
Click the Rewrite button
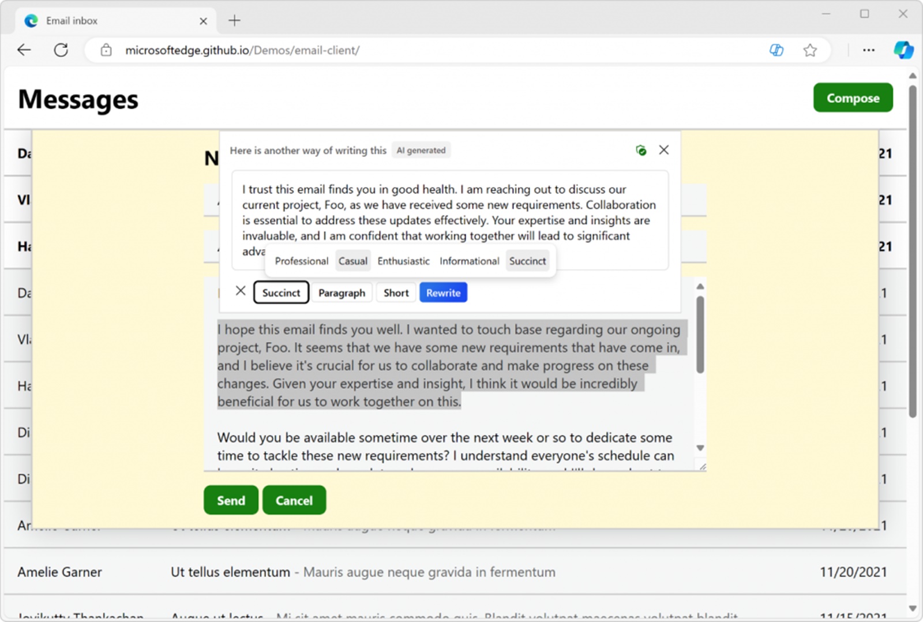[443, 292]
